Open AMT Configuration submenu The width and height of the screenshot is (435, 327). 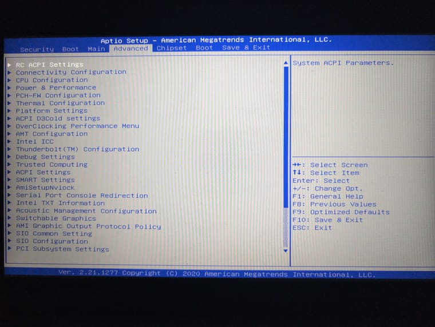52,134
